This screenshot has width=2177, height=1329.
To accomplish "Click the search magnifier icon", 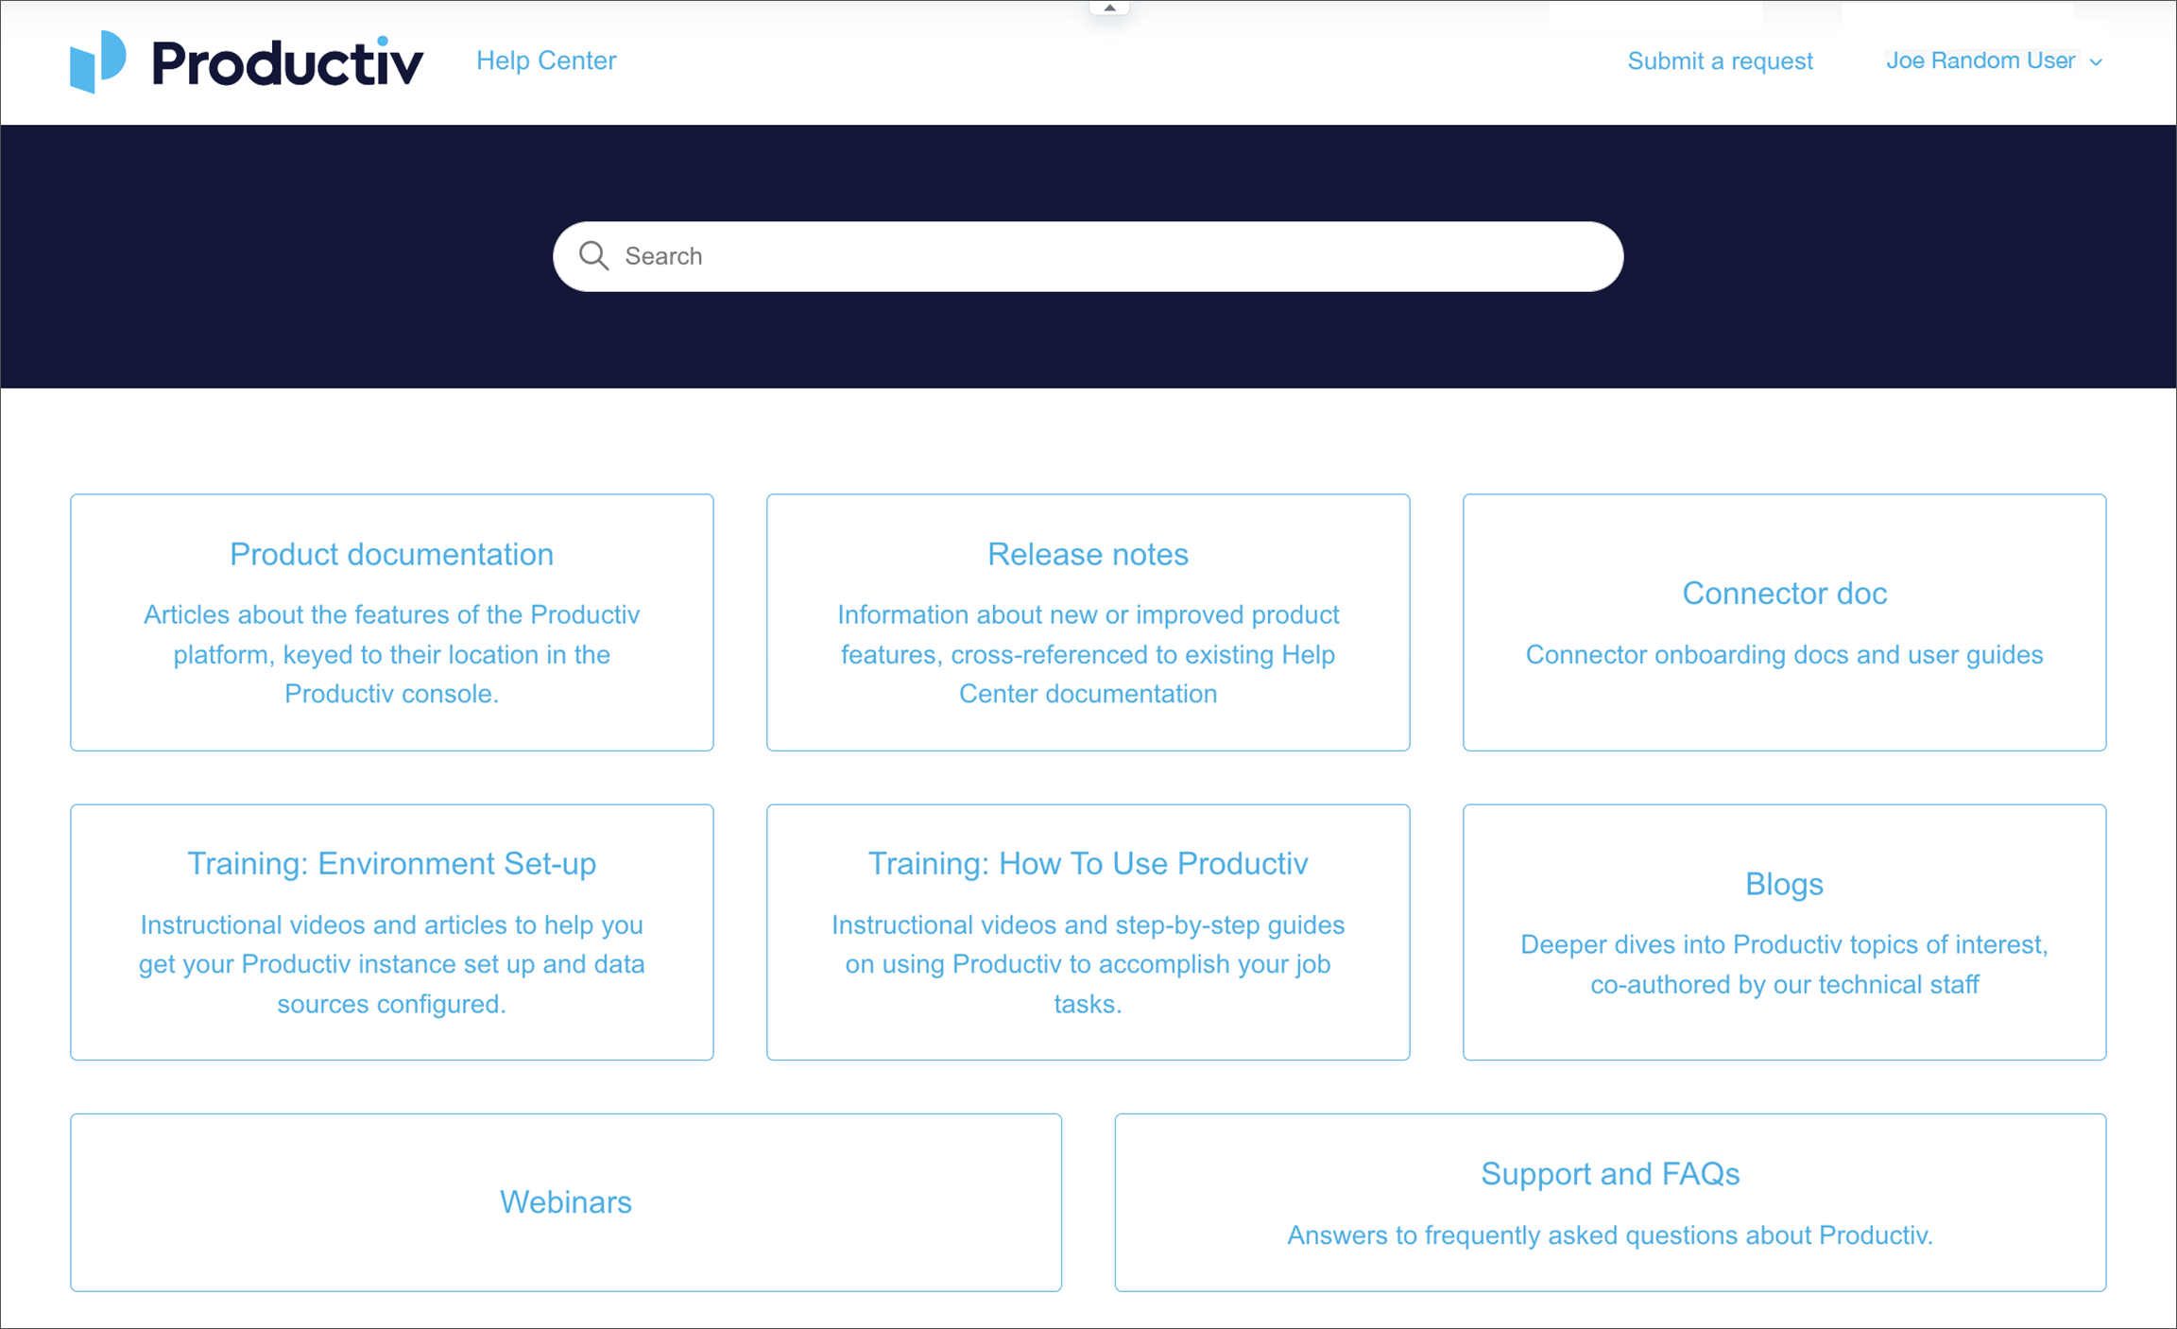I will (593, 256).
